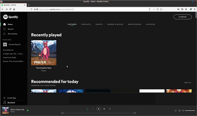
Task: Click the Upgrade button
Action: coord(182,17)
